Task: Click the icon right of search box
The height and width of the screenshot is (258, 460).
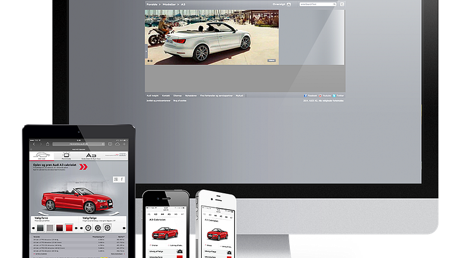Action: 342,4
